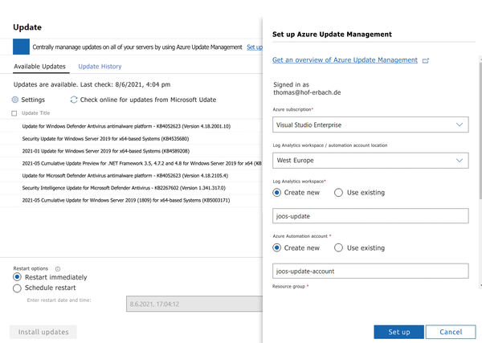Open the West Europe location dropdown
The image size is (482, 343).
coord(370,161)
